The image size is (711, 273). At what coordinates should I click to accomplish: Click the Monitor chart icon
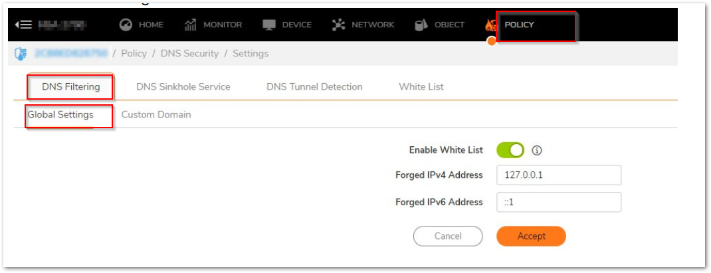pyautogui.click(x=190, y=25)
